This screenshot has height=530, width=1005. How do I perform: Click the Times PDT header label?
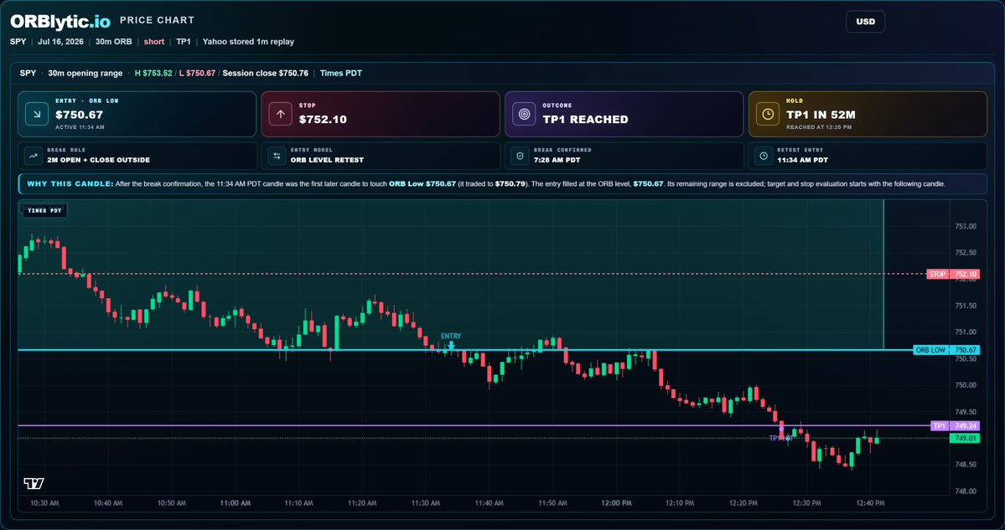click(x=341, y=73)
